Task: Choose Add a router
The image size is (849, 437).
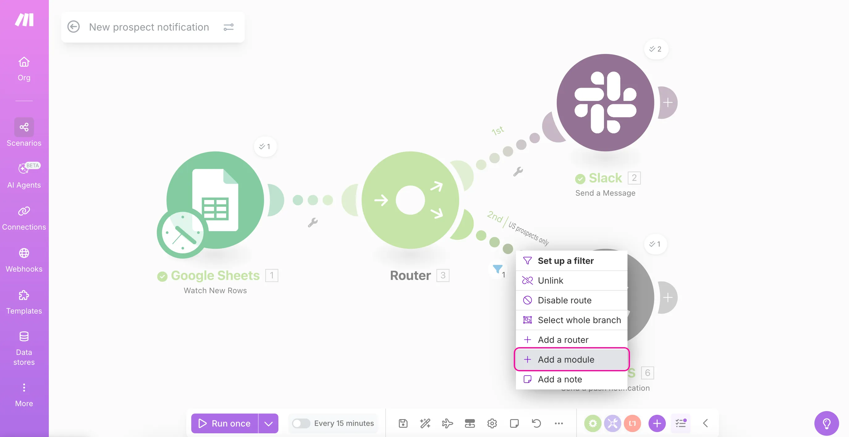Action: tap(572, 340)
